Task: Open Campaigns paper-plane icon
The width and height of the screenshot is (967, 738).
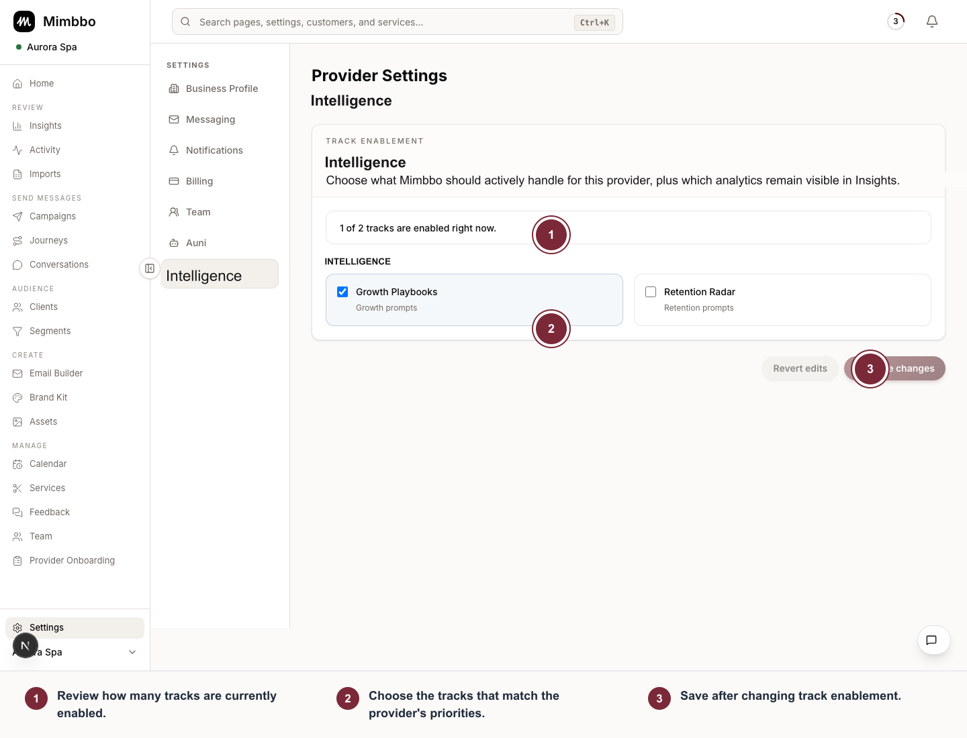Action: click(x=17, y=217)
